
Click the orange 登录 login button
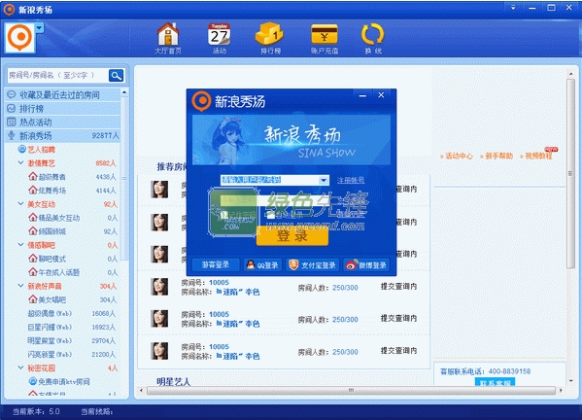click(292, 236)
